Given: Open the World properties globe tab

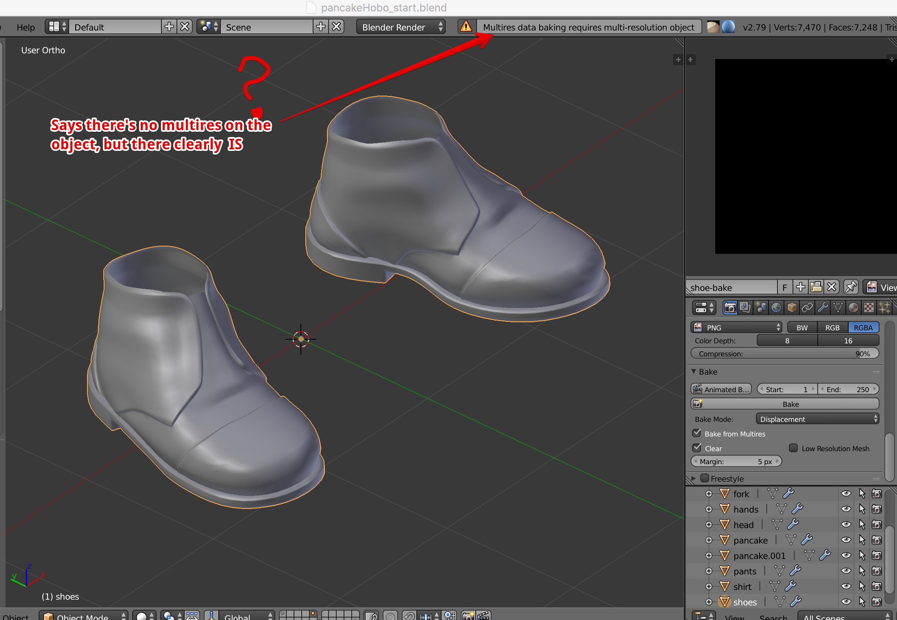Looking at the screenshot, I should [x=776, y=308].
